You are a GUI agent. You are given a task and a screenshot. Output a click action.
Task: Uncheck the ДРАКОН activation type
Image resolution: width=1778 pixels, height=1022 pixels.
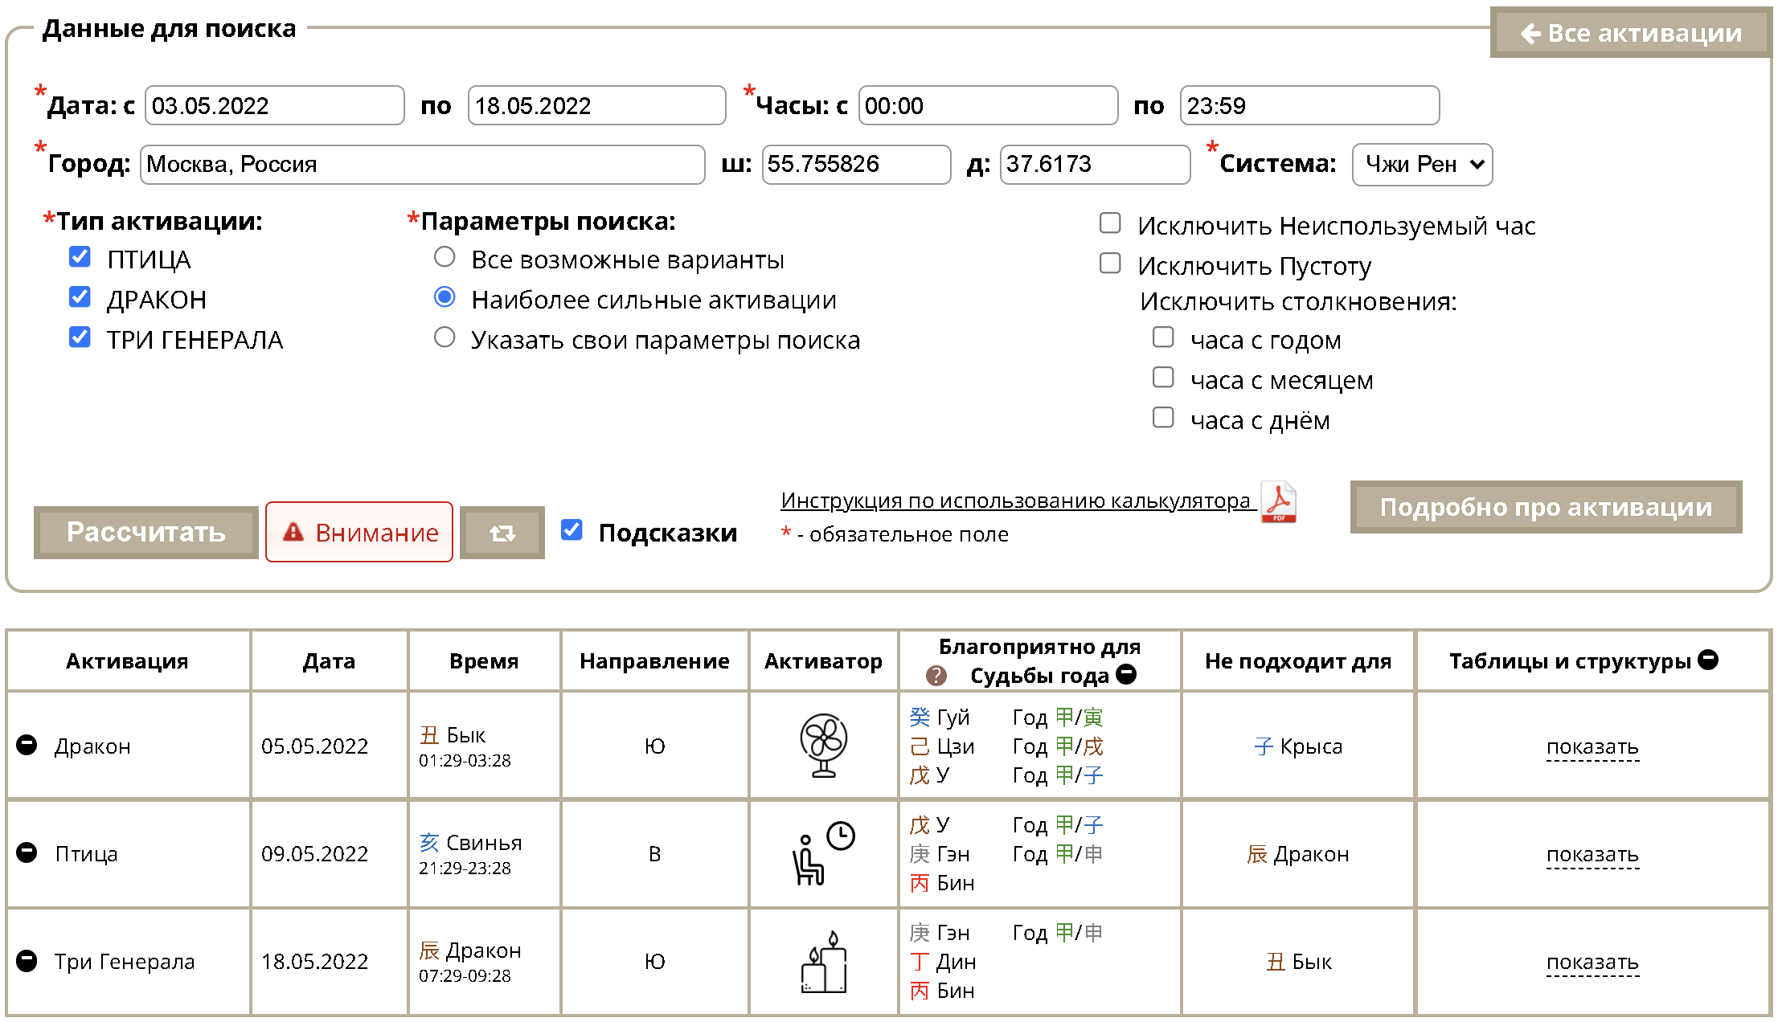pyautogui.click(x=80, y=297)
